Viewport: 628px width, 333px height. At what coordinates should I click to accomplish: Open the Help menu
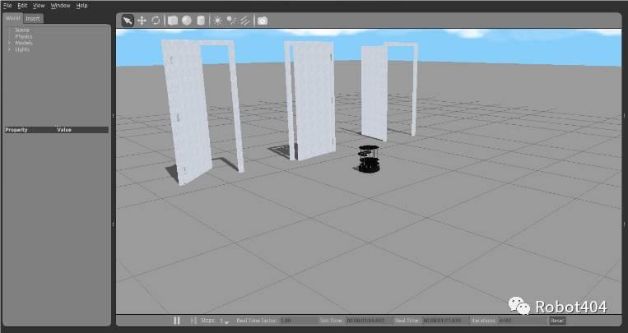[81, 6]
